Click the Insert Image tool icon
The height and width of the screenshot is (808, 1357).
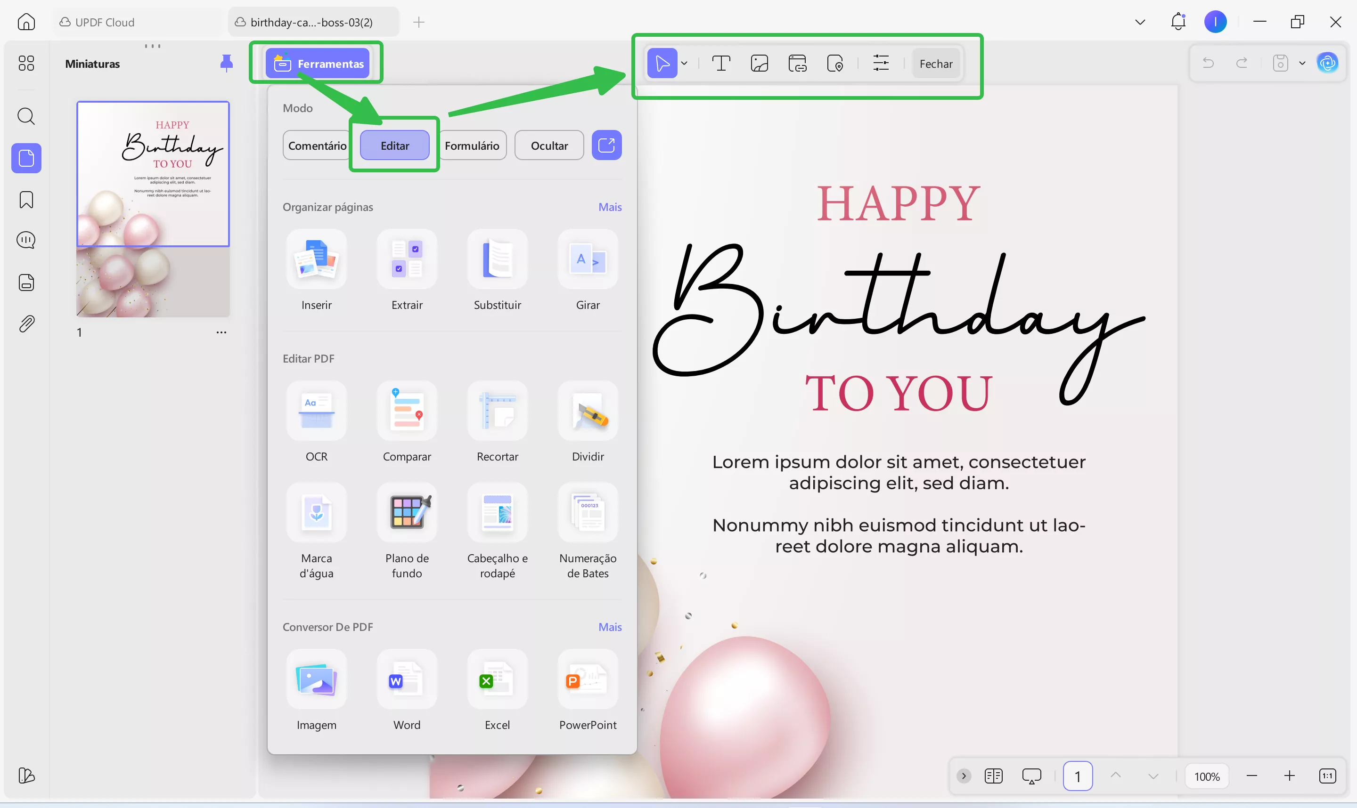coord(759,64)
